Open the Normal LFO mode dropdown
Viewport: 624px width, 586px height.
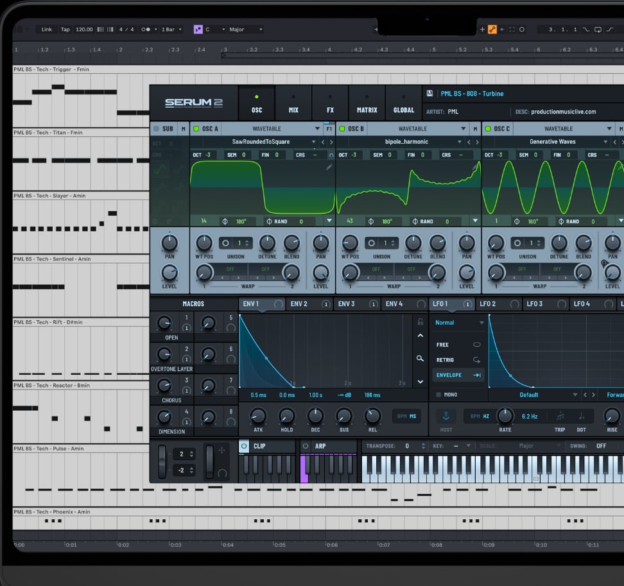click(x=458, y=323)
